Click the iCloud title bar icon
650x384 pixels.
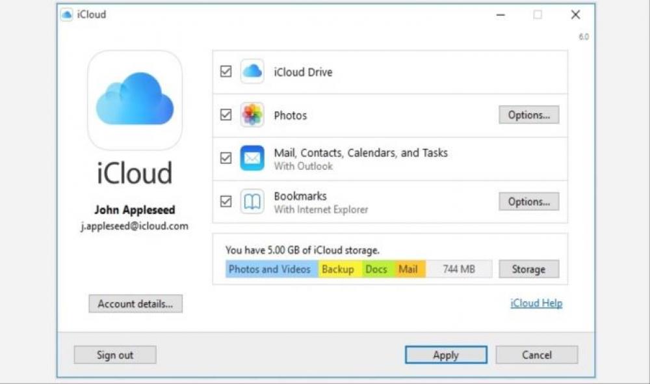[66, 14]
